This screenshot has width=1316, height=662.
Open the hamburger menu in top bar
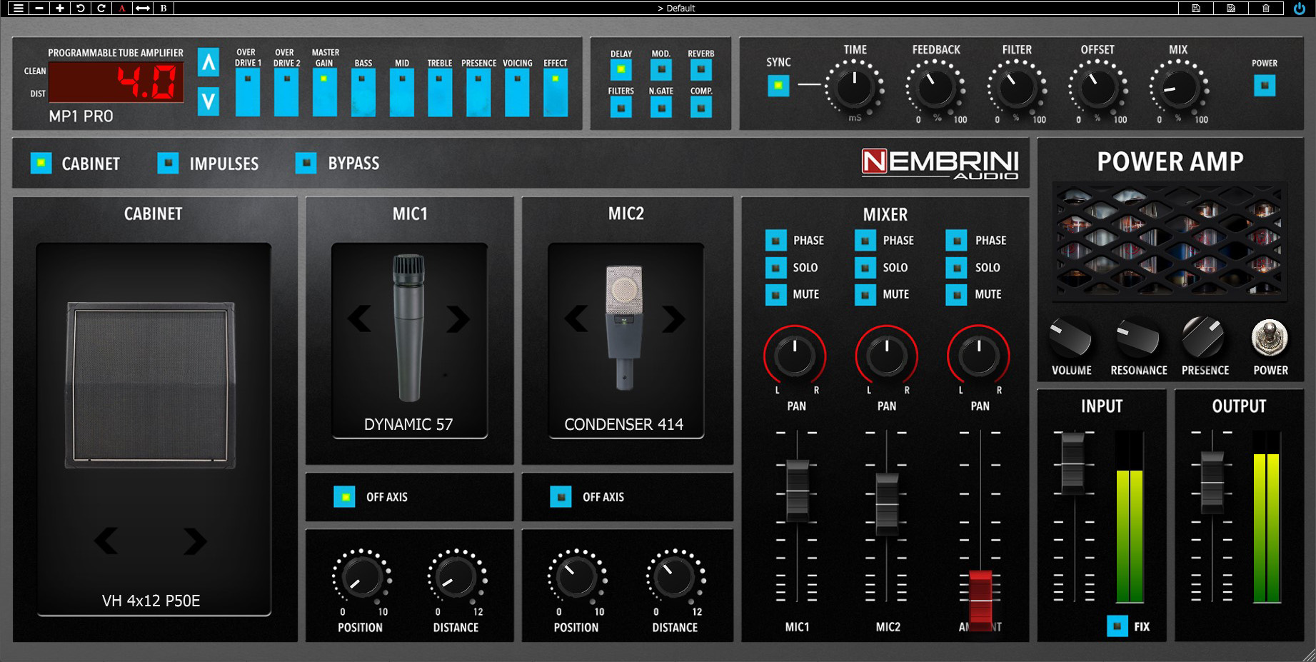click(19, 9)
